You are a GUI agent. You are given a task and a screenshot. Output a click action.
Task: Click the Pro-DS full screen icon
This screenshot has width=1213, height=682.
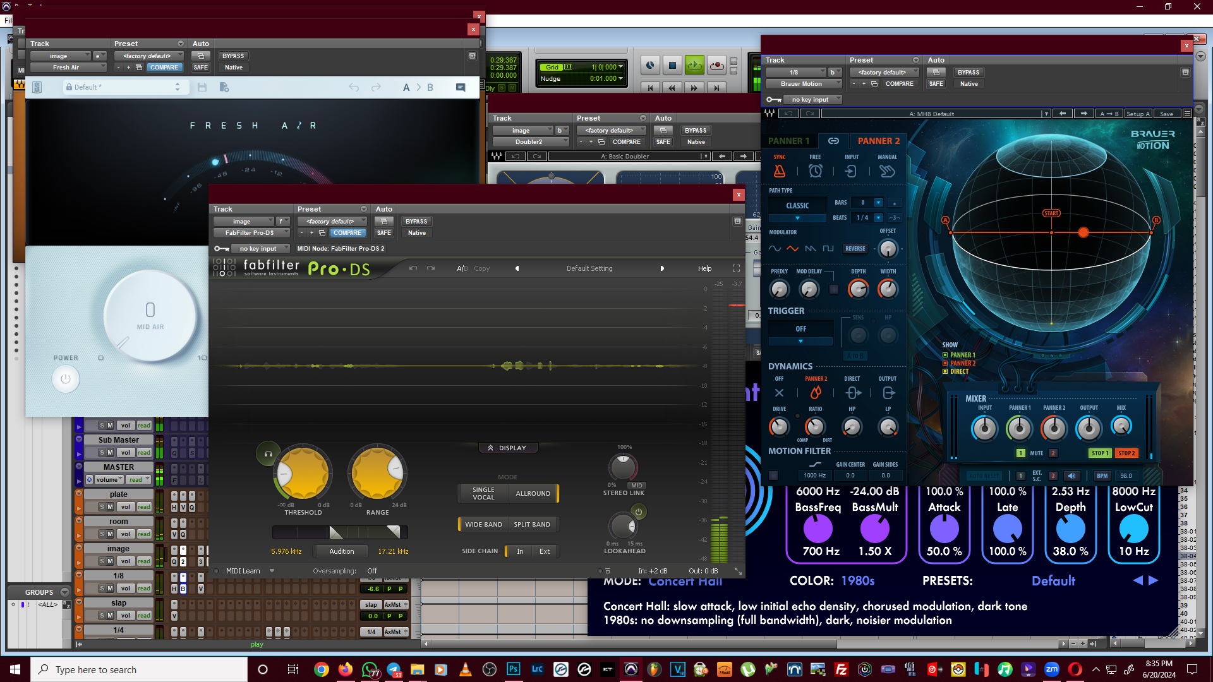pos(736,268)
